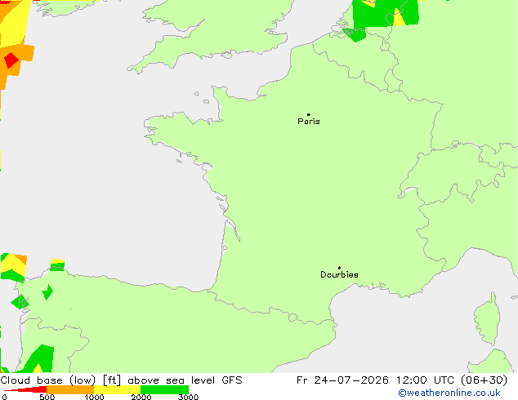The width and height of the screenshot is (518, 400).
Task: Open the weatheronline.co.uk copyright link
Action: pos(449,393)
